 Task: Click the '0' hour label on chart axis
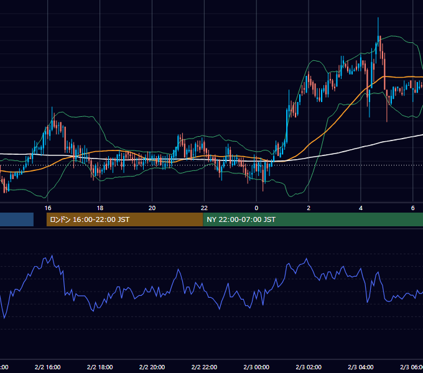[256, 208]
